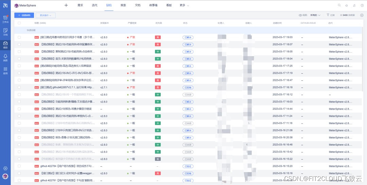
Task: Click the 低 priority badge on 15:22 row
Action: [x=158, y=159]
